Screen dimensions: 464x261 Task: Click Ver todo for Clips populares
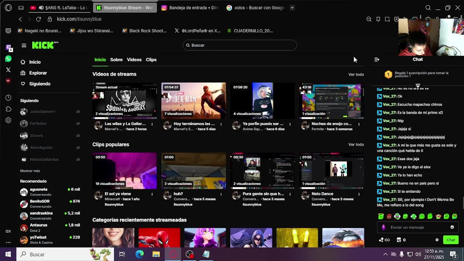pos(356,145)
